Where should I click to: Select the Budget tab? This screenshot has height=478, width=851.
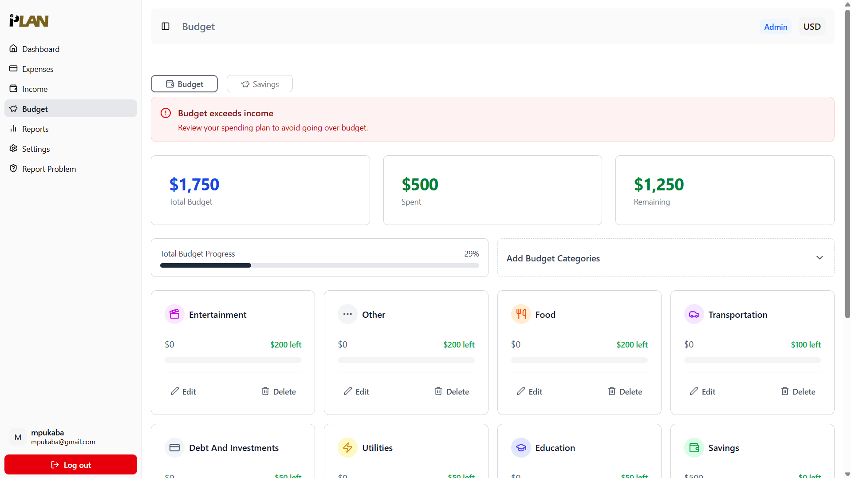click(184, 83)
